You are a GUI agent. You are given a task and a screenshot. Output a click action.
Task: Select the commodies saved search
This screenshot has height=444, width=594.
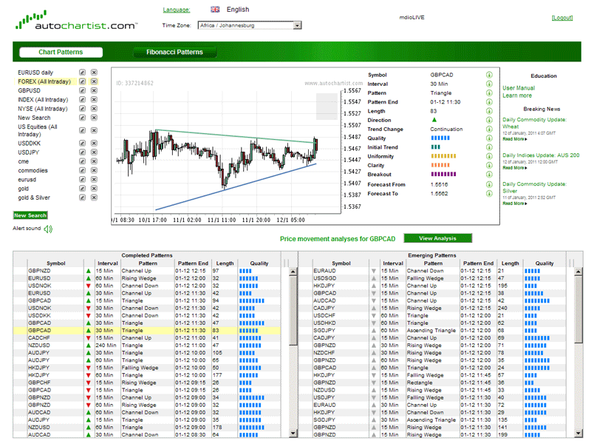[x=33, y=170]
